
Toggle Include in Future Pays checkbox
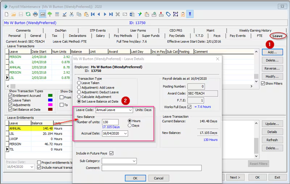pos(111,153)
